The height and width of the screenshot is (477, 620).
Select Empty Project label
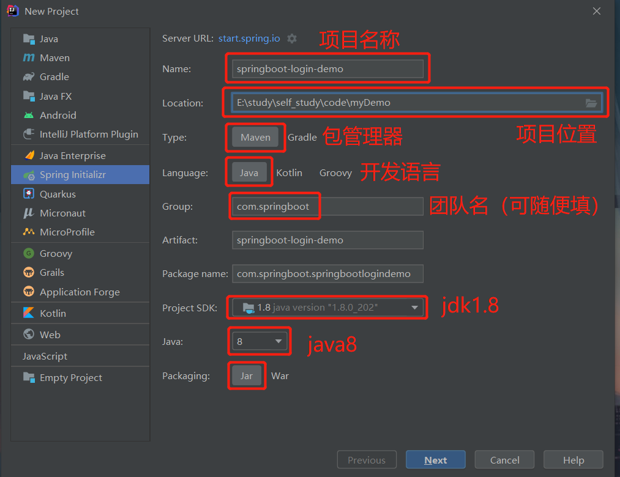coord(71,378)
